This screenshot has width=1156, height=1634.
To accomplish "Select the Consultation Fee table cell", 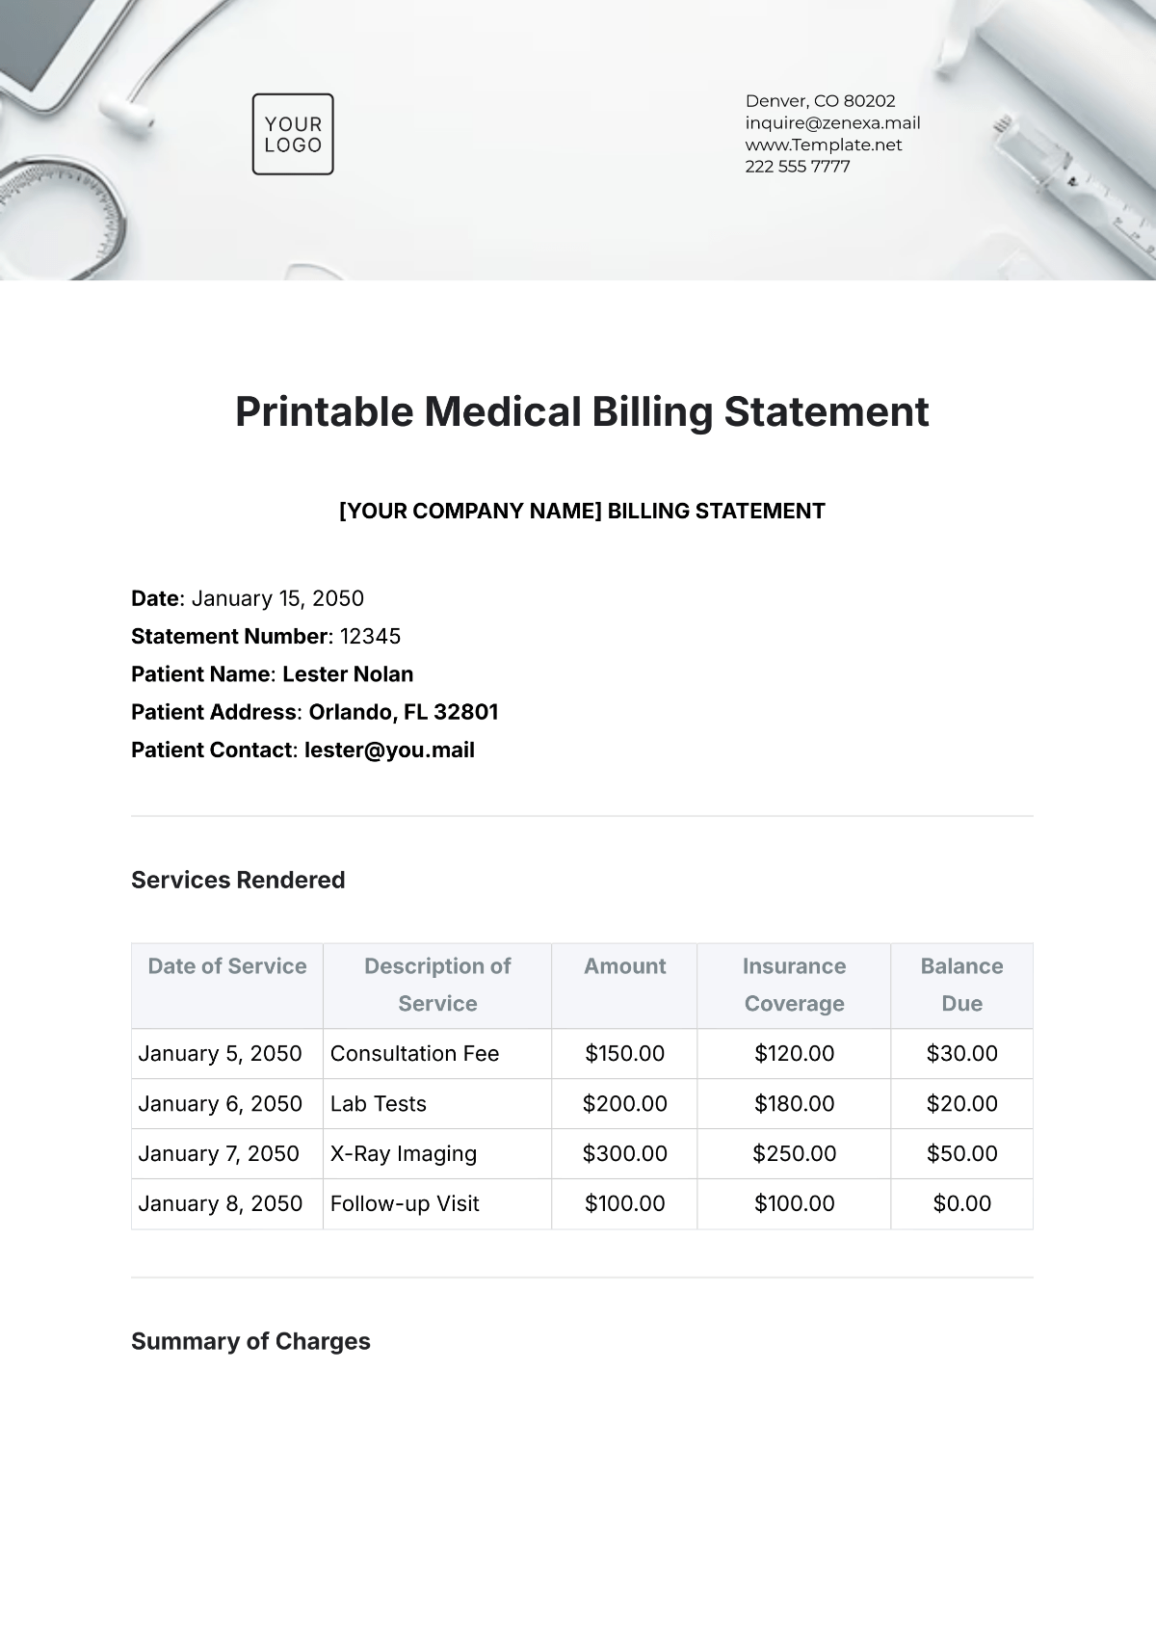I will pos(437,1054).
